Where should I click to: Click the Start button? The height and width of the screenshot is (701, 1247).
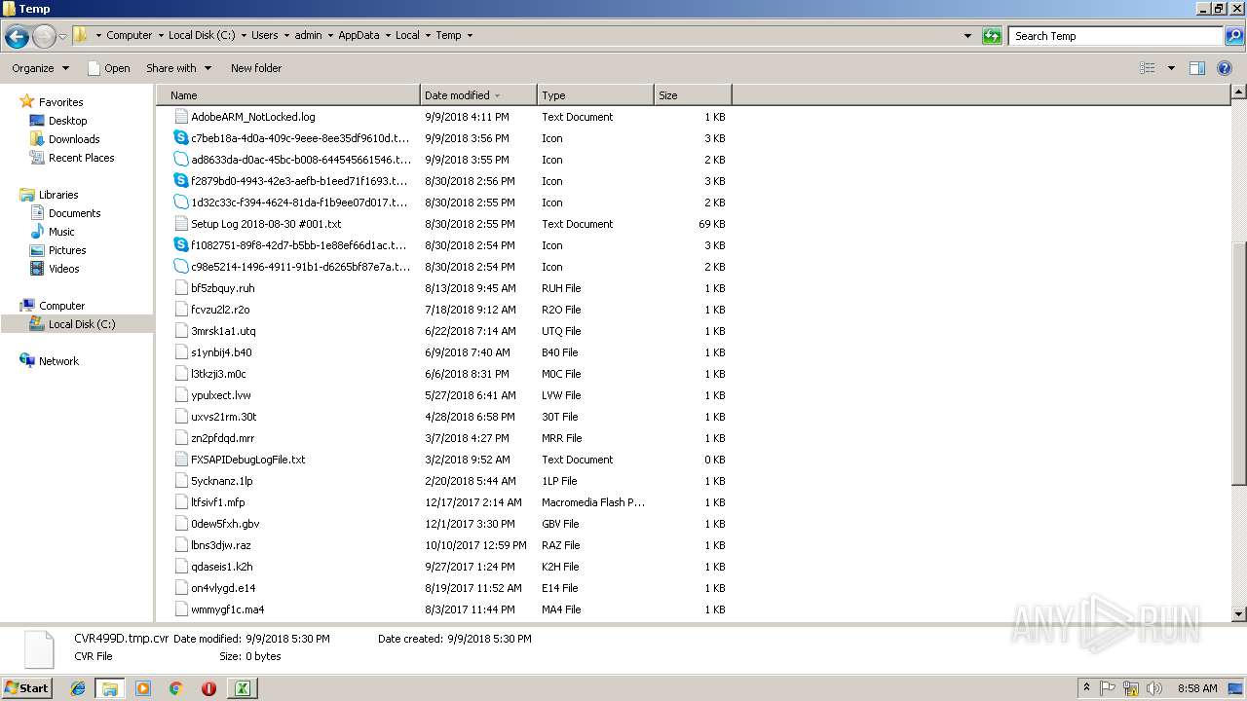27,688
